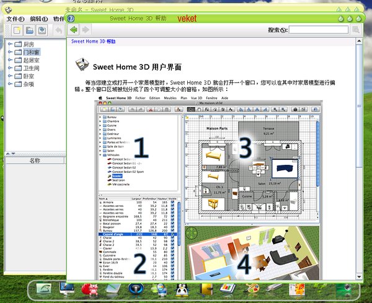
Task: Click the silver USB stick dock icon
Action: click(x=274, y=288)
